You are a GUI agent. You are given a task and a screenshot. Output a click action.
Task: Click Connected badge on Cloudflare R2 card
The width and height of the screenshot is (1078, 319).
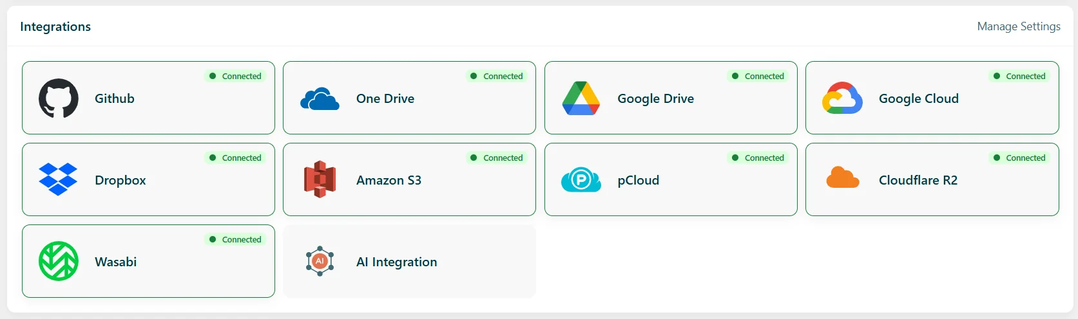[x=1019, y=158]
